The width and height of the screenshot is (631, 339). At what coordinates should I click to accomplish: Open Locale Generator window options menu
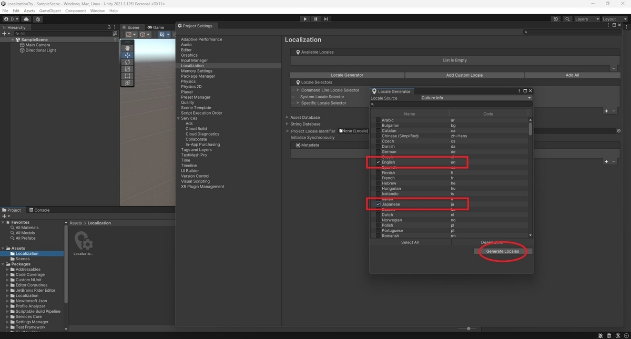click(x=519, y=91)
